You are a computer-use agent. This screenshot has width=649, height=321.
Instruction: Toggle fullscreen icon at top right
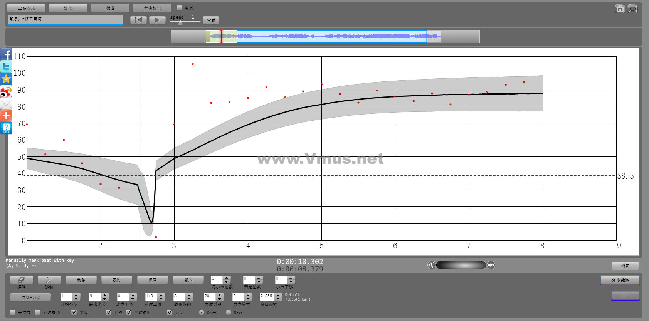(632, 8)
